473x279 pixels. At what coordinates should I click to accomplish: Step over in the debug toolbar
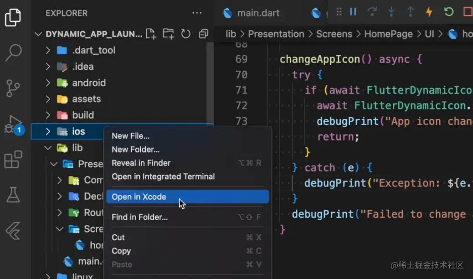[372, 12]
